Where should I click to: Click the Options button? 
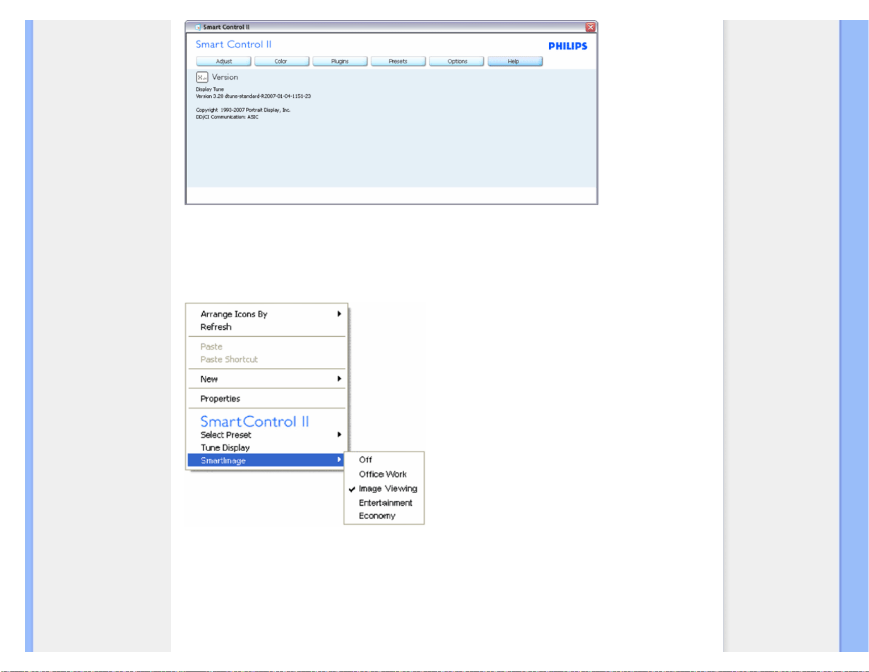click(x=456, y=61)
